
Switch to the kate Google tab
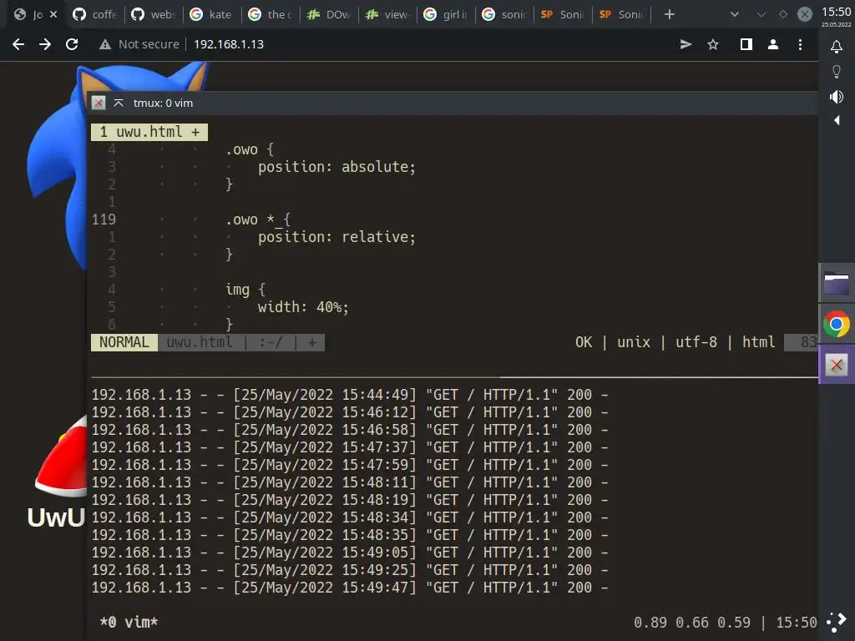(212, 14)
